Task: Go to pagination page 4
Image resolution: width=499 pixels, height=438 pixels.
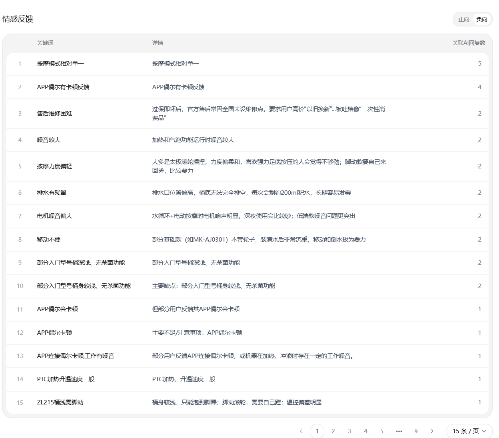Action: click(x=365, y=431)
